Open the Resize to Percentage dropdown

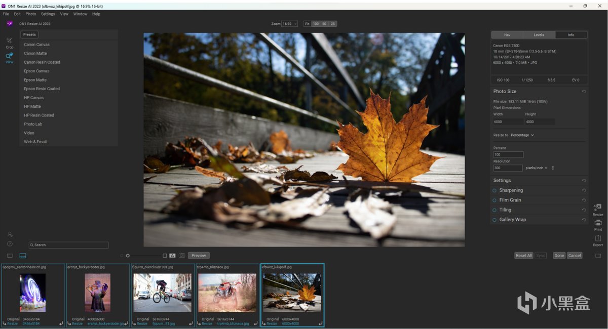click(522, 135)
